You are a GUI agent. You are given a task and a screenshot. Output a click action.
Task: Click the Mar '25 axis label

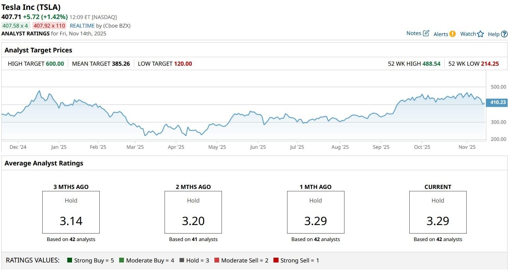point(135,147)
